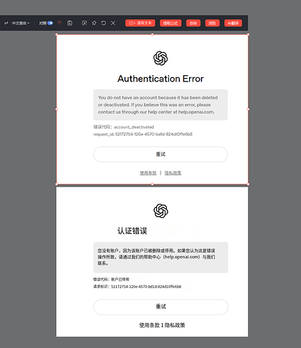Click the swap languages arrows icon
Viewport: 301px width, 348px height.
6,23
